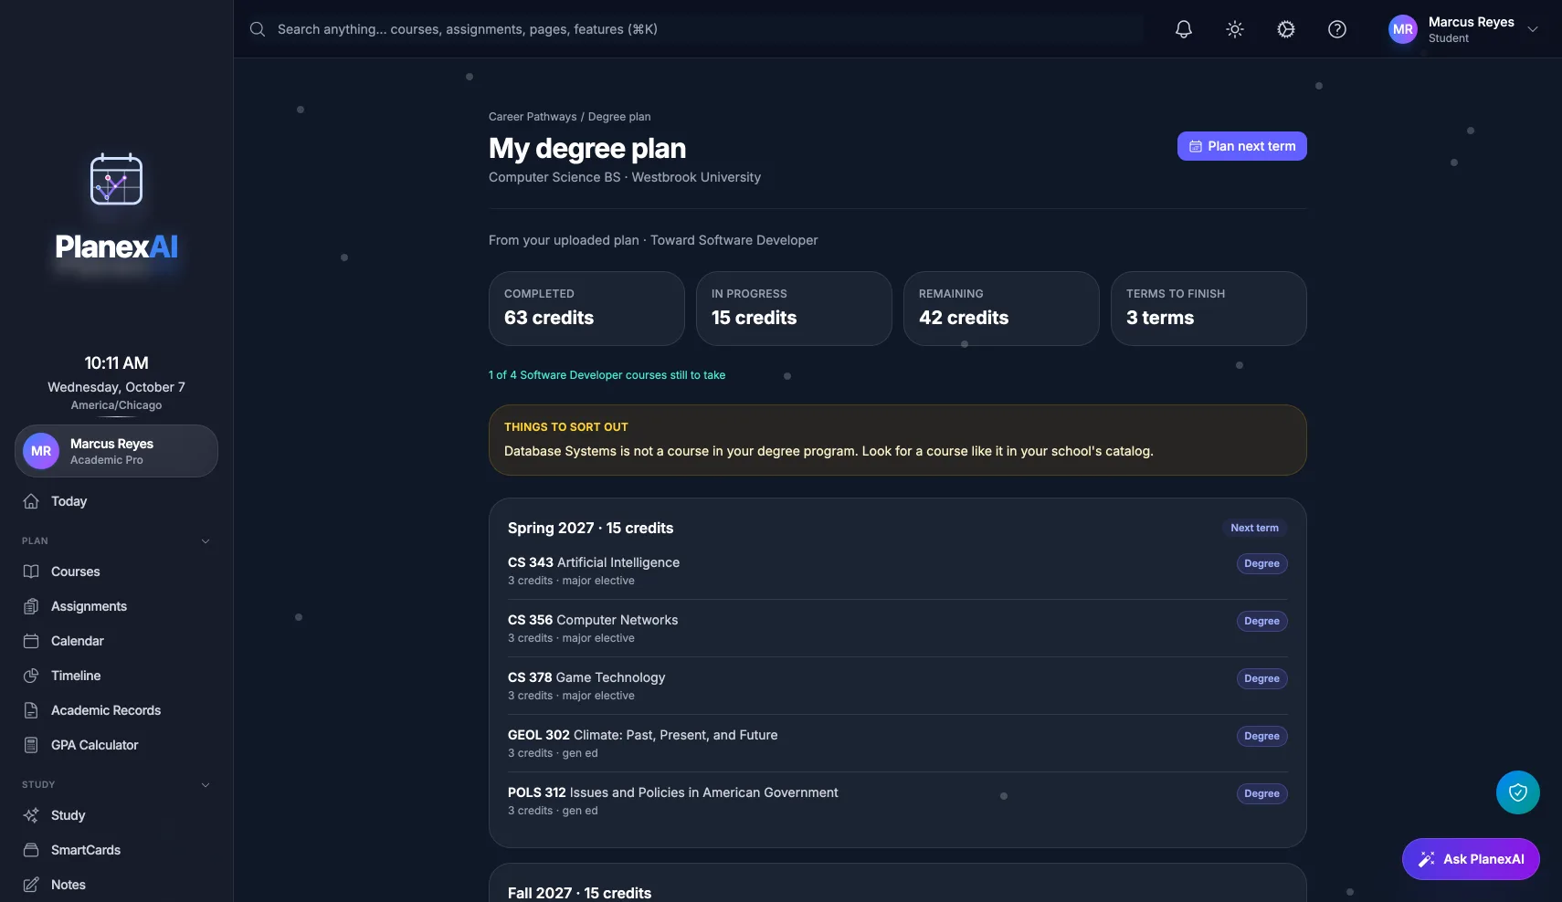Open the SmartCards icon

pos(31,850)
